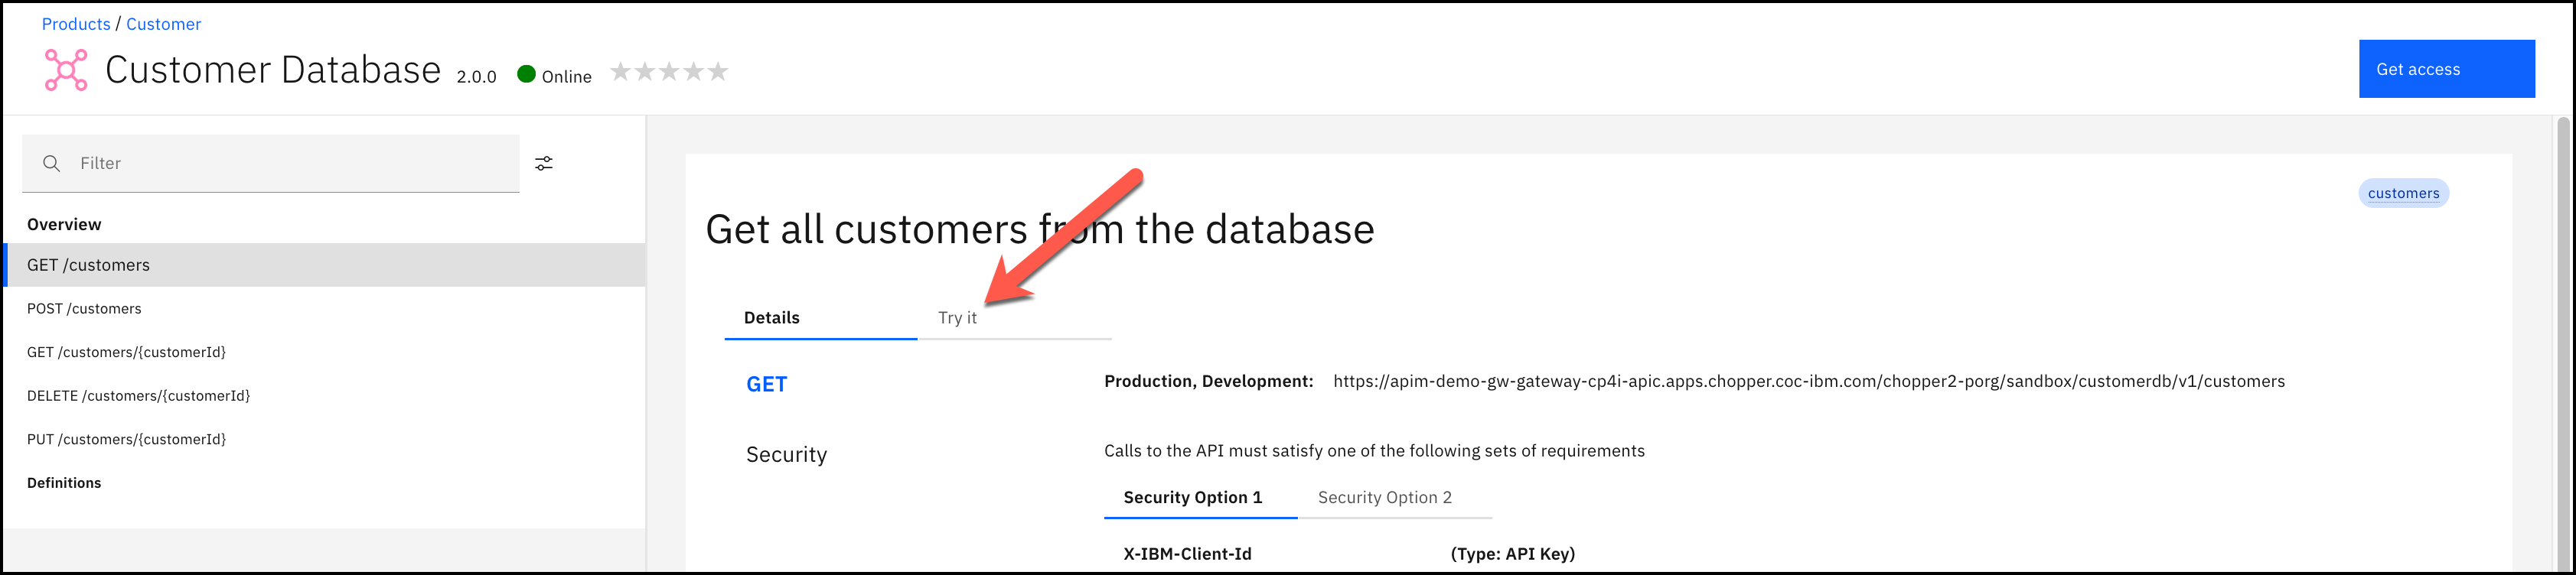Rate the product with the second star
The image size is (2576, 575).
click(x=645, y=72)
